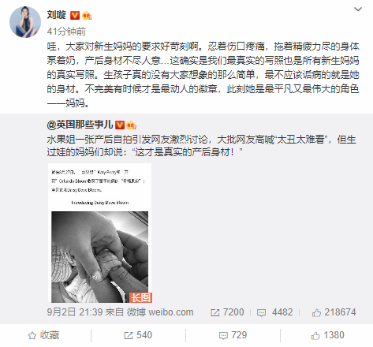Open 微博 weibo.com source link
This screenshot has width=373, height=347.
pos(160,312)
